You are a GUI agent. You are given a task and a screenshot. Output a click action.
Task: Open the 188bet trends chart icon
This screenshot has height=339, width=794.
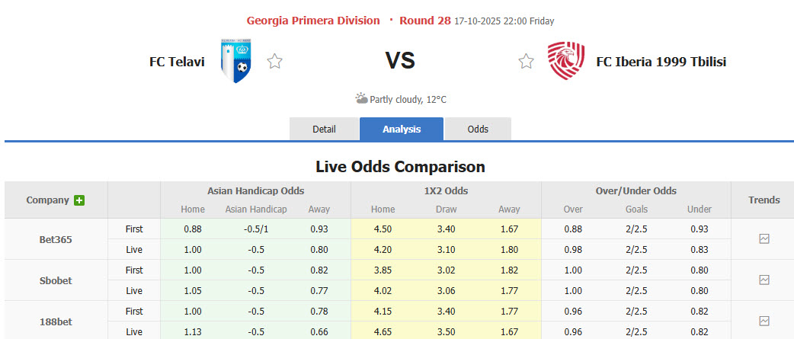click(x=764, y=321)
